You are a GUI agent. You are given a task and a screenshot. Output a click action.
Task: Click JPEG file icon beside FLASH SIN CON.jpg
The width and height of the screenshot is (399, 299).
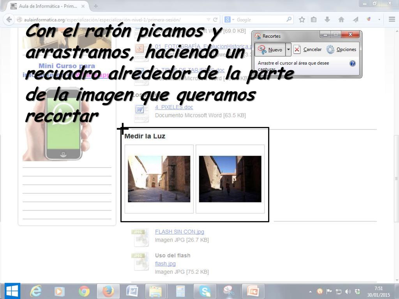(x=140, y=237)
